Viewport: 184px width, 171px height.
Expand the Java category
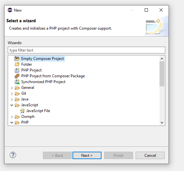[12, 100]
